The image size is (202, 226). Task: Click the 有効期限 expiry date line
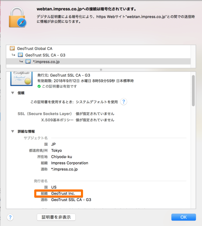(85, 81)
